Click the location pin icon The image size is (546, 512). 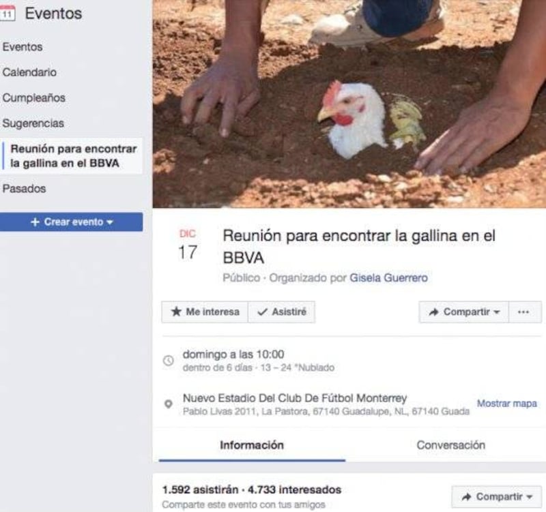coord(169,404)
